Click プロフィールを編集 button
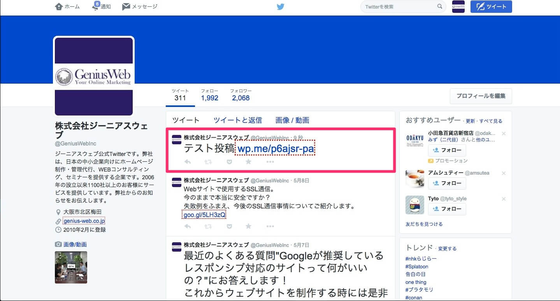The height and width of the screenshot is (301, 560). pyautogui.click(x=481, y=96)
